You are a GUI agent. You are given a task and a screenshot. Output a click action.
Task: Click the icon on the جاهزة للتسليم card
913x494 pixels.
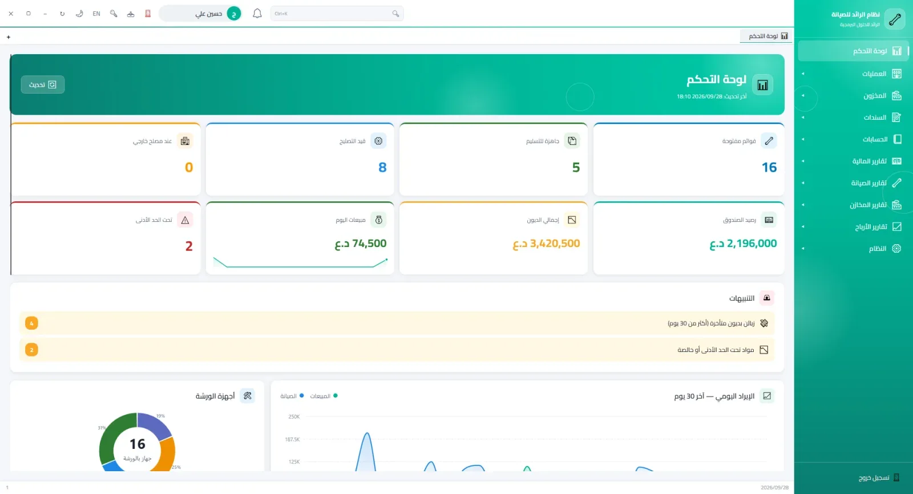pos(572,141)
